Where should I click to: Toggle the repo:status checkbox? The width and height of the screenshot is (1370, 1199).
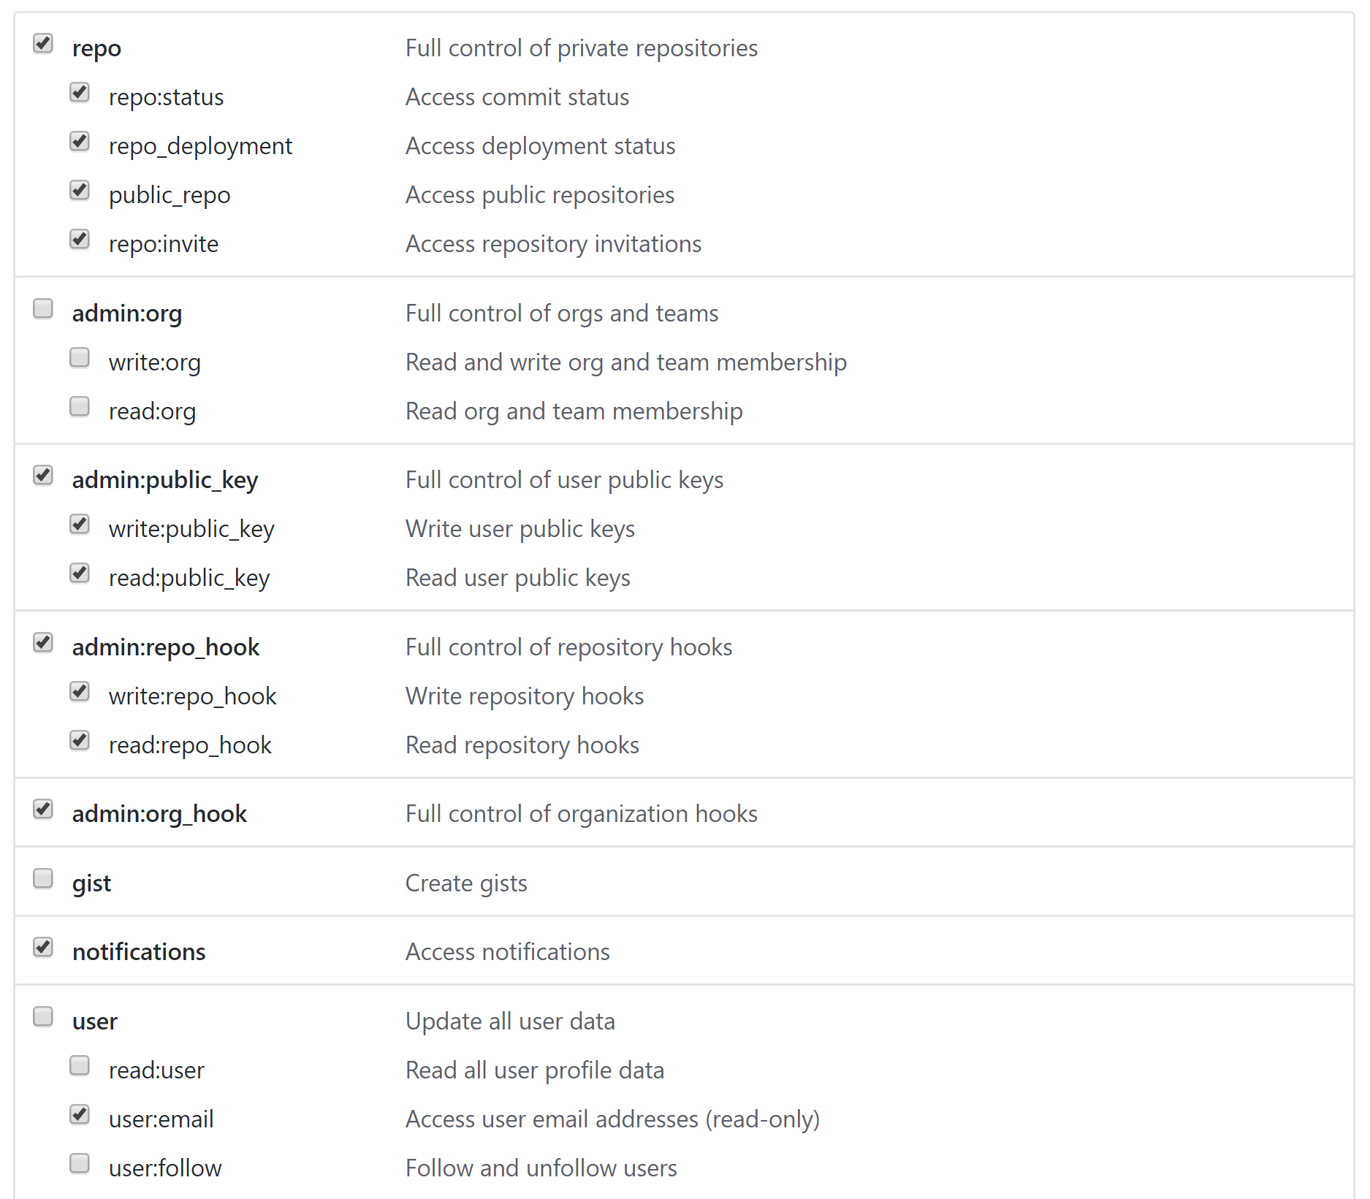(80, 93)
